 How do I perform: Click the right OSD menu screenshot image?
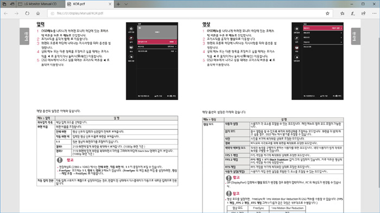[x=318, y=61]
